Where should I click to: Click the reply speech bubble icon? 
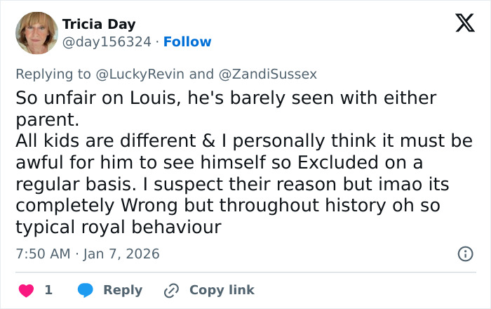[x=86, y=290]
